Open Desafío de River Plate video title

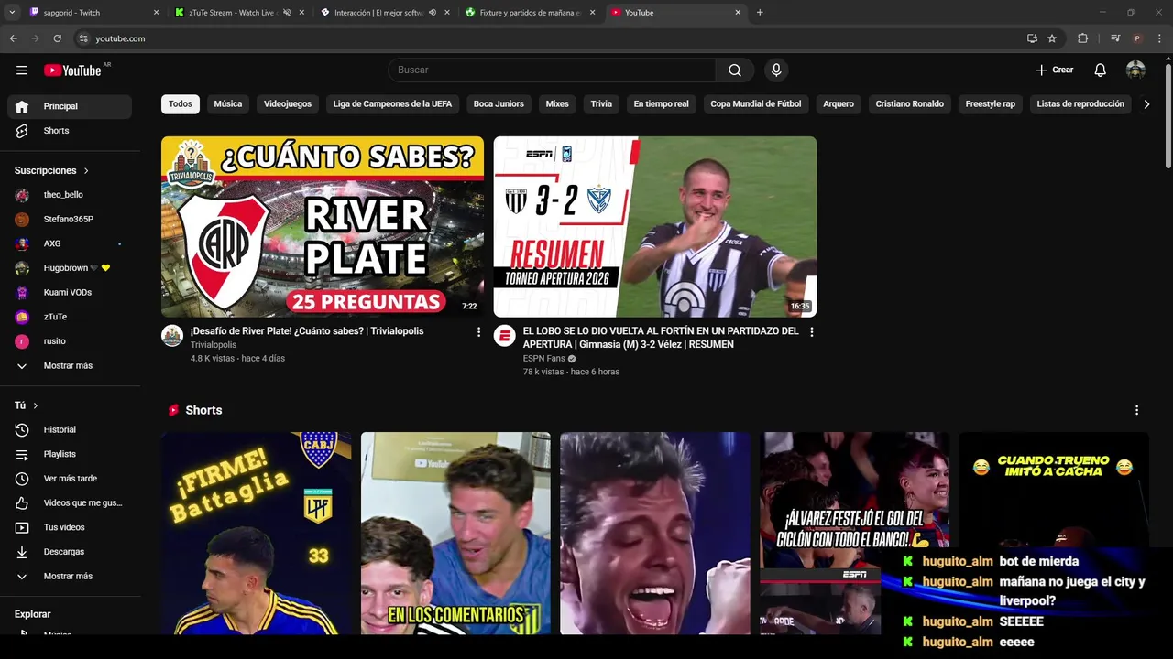point(307,331)
